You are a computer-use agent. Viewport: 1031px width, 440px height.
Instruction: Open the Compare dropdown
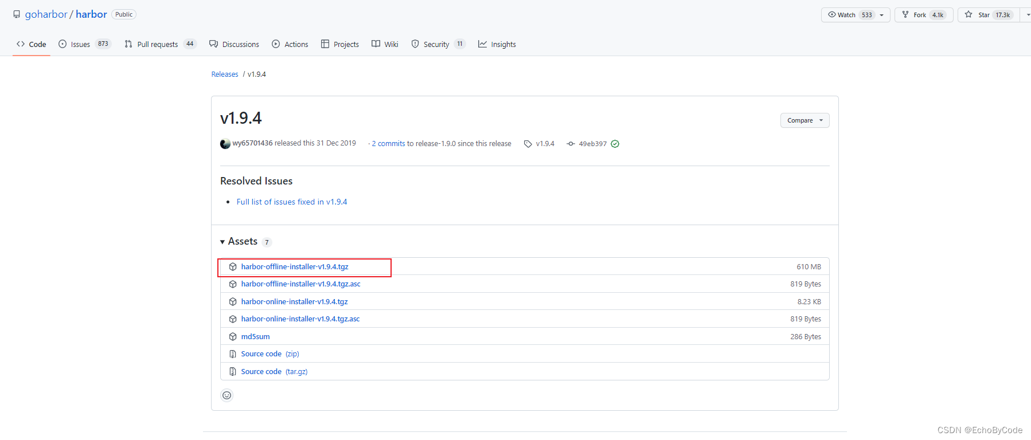pyautogui.click(x=805, y=120)
